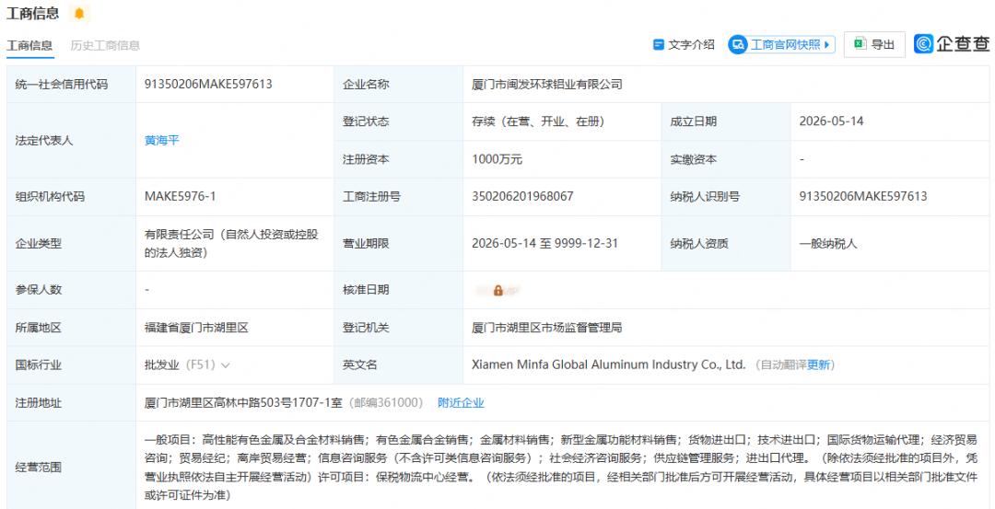Open legal representative 黄海平 link
The image size is (995, 509).
point(162,140)
